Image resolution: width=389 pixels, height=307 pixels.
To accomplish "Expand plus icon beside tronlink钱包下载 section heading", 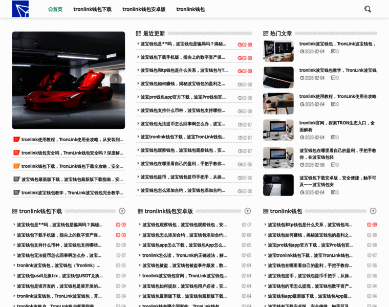I will pos(122,211).
